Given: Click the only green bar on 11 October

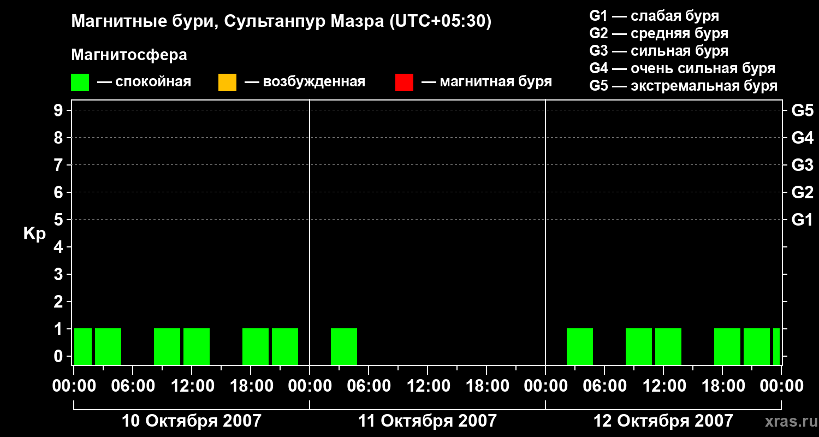Looking at the screenshot, I should pyautogui.click(x=344, y=346).
